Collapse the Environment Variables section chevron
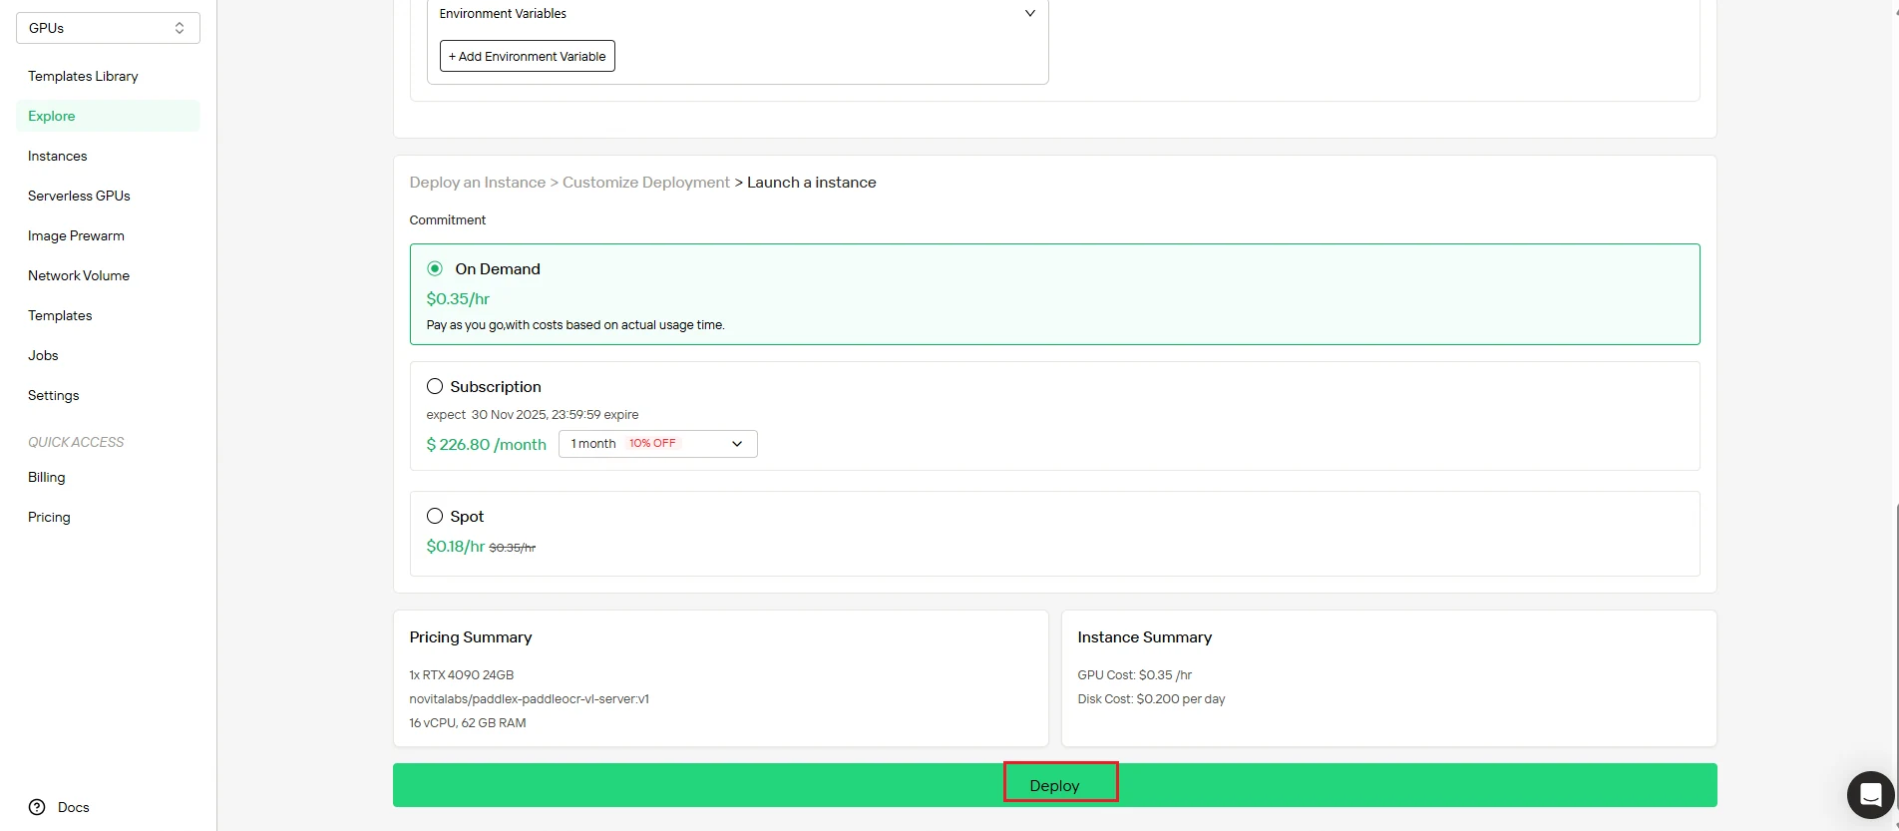 click(1030, 14)
